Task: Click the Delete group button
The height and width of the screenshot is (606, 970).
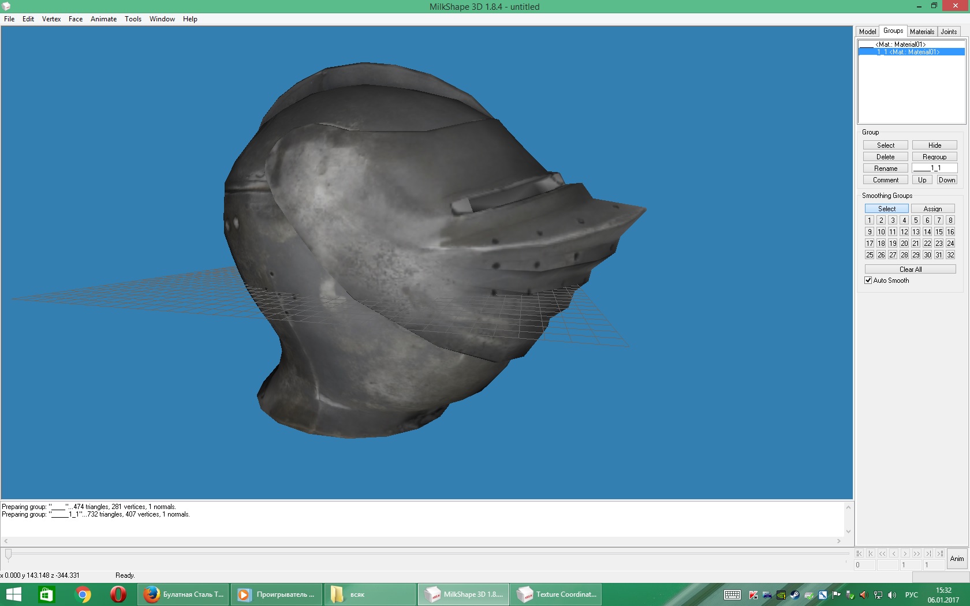Action: click(x=886, y=157)
